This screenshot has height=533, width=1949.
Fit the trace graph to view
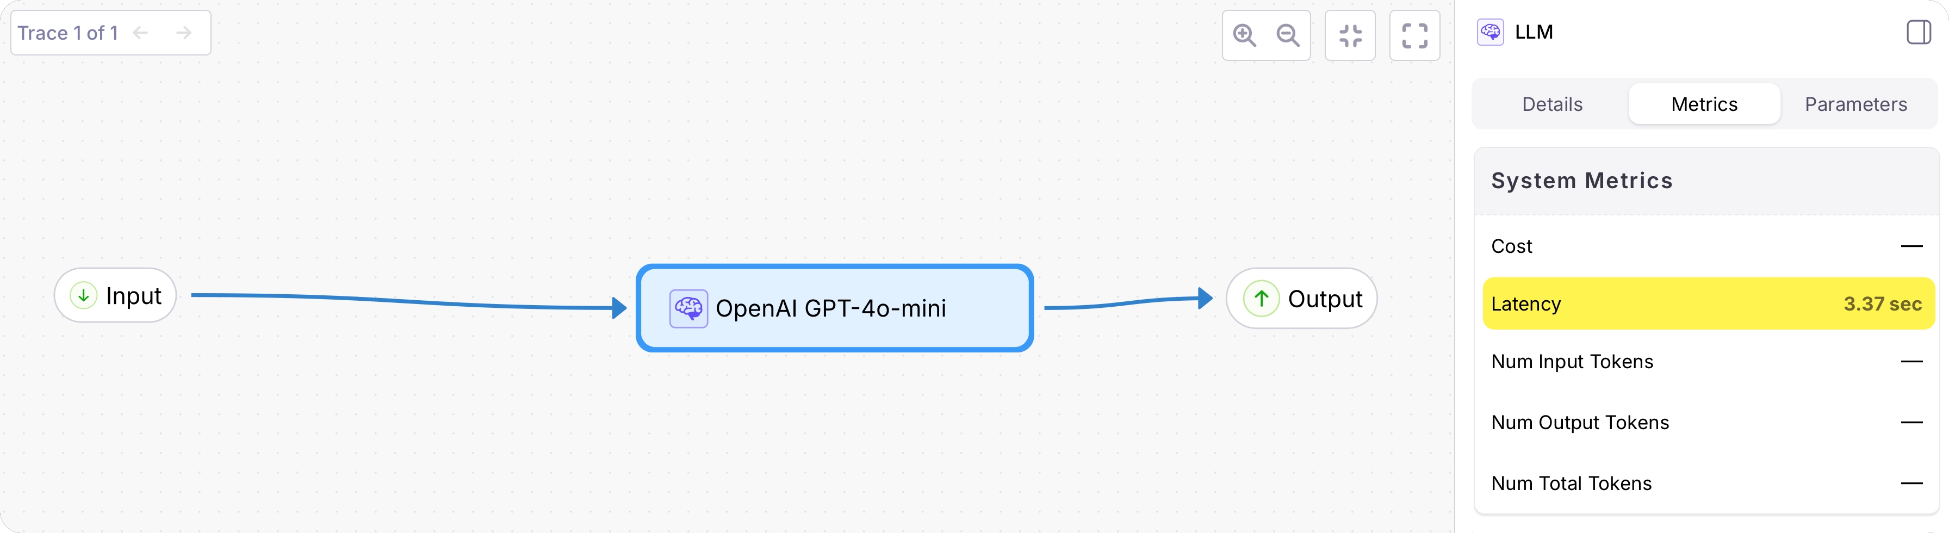(x=1350, y=35)
